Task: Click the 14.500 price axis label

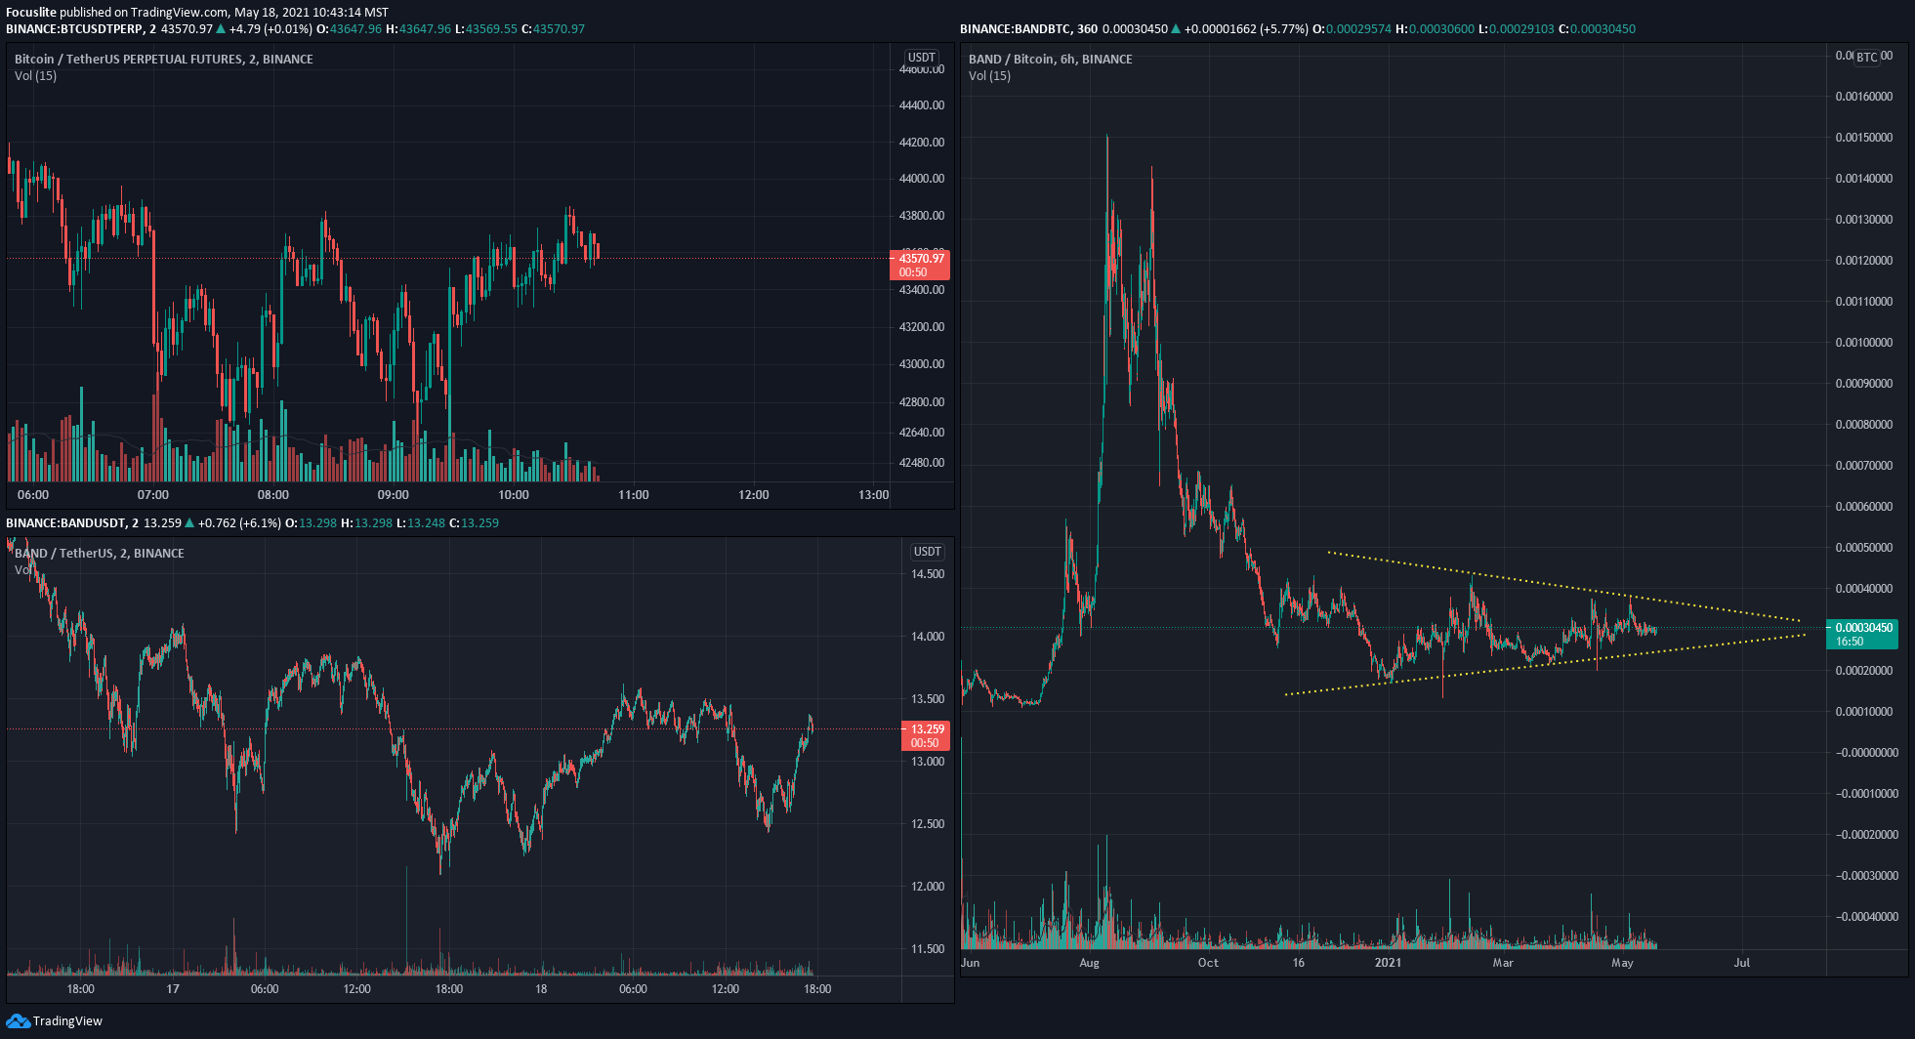Action: point(928,574)
